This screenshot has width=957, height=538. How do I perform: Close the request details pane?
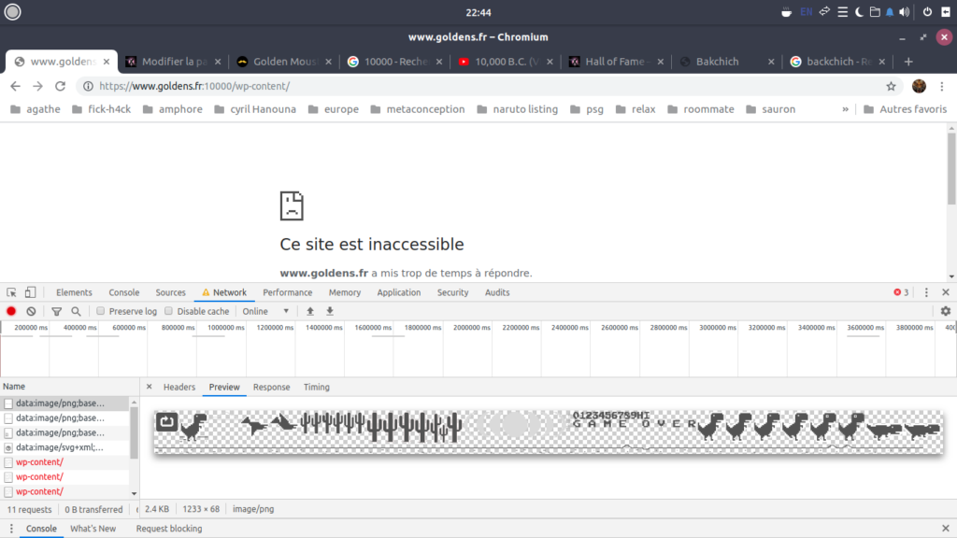tap(149, 387)
